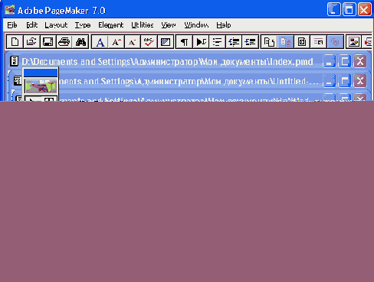Click the Place picture toolbar icon
The height and width of the screenshot is (282, 374).
[x=354, y=42]
